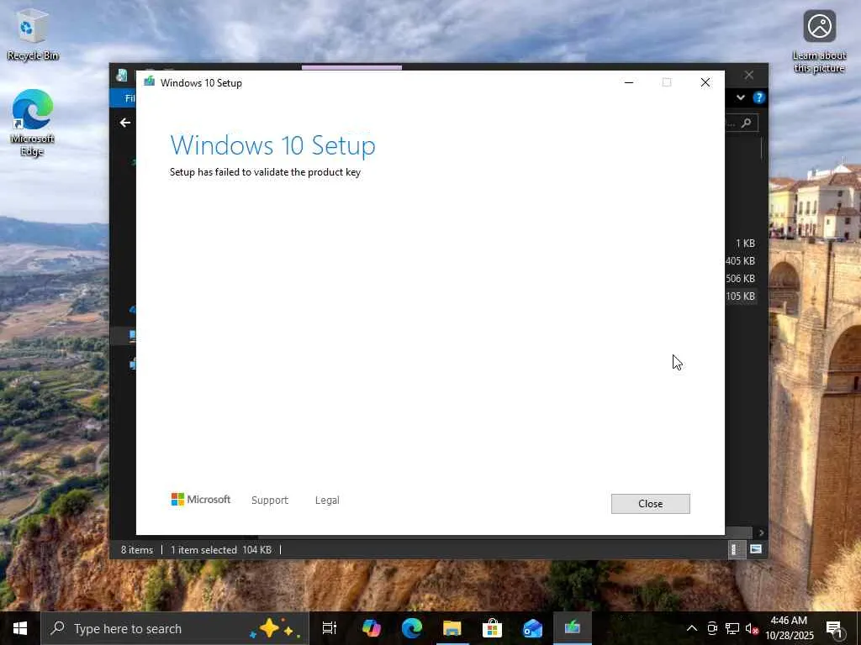Viewport: 861px width, 645px height.
Task: Click the Windows 10 Setup title bar icon
Action: 149,81
